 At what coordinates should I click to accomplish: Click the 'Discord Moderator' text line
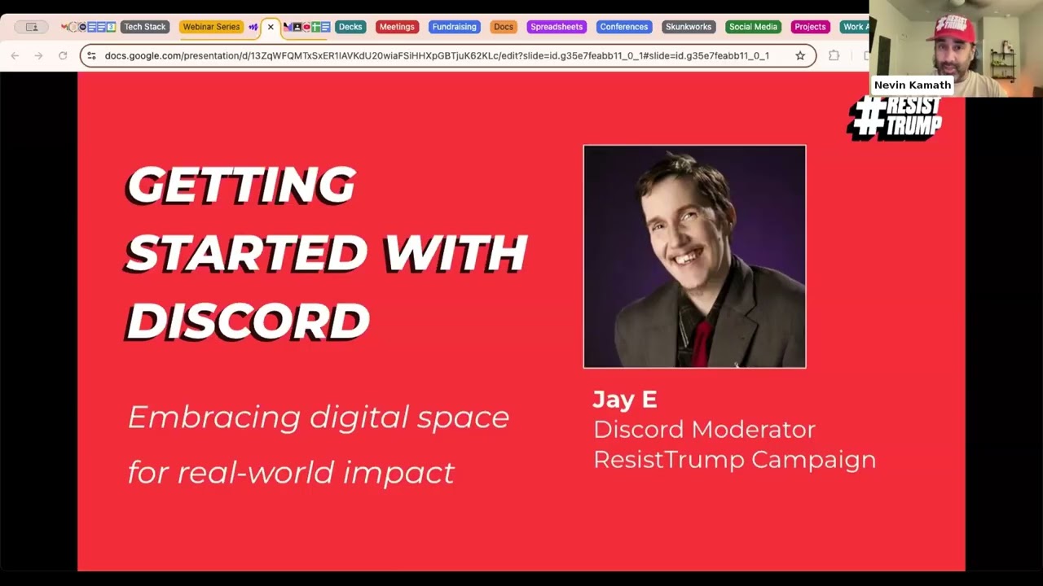point(704,429)
